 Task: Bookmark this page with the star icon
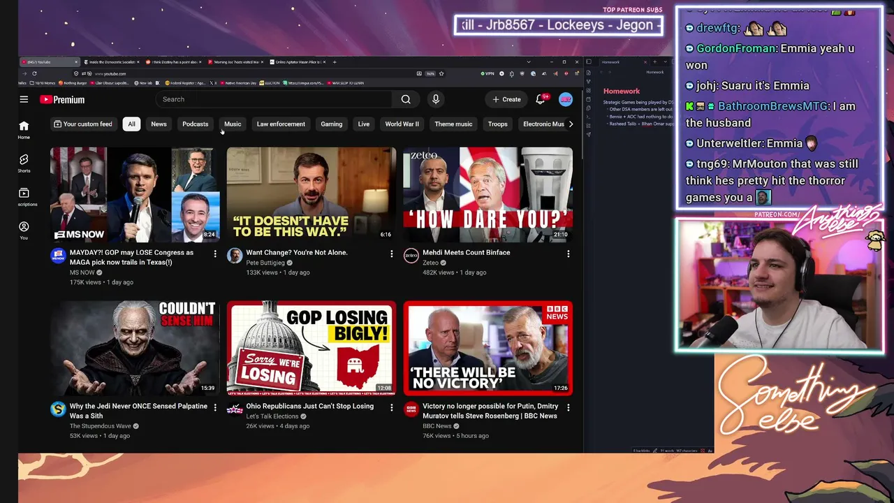pos(441,73)
